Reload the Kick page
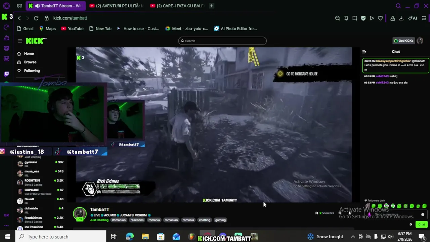The height and width of the screenshot is (242, 430). tap(36, 18)
